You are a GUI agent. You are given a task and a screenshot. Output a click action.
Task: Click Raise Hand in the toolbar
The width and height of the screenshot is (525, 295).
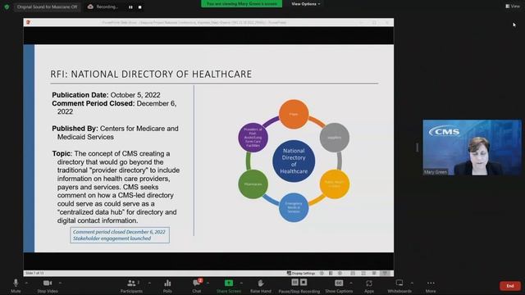[261, 286]
